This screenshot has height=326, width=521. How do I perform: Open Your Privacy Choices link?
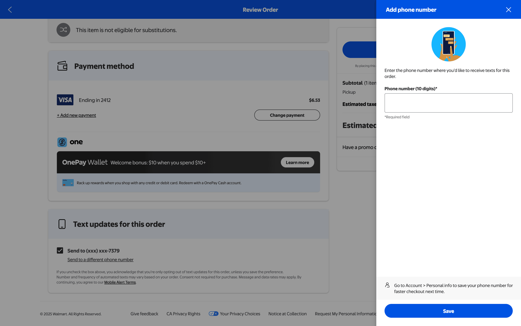pyautogui.click(x=240, y=314)
